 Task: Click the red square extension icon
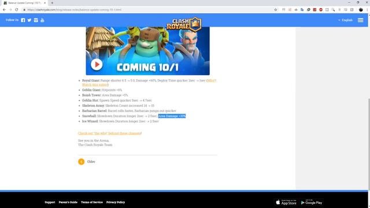(x=314, y=10)
